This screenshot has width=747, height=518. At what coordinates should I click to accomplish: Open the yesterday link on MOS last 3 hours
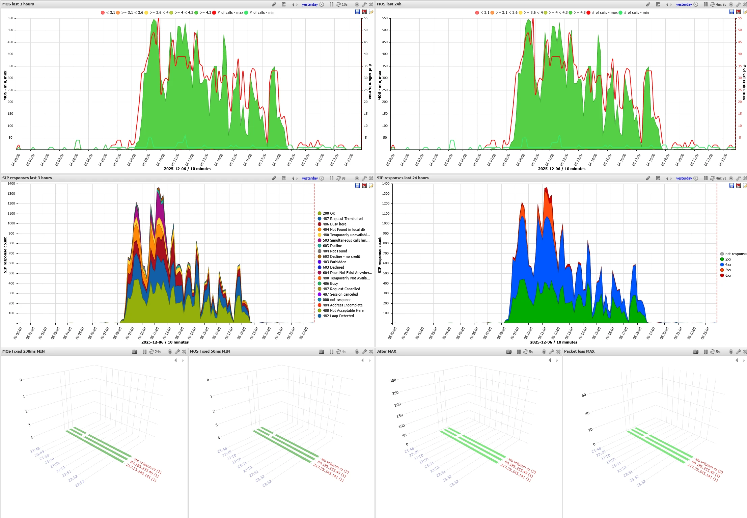(309, 4)
